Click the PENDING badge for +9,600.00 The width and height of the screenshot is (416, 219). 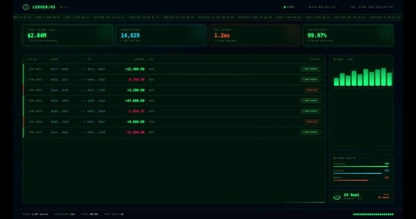tap(312, 122)
